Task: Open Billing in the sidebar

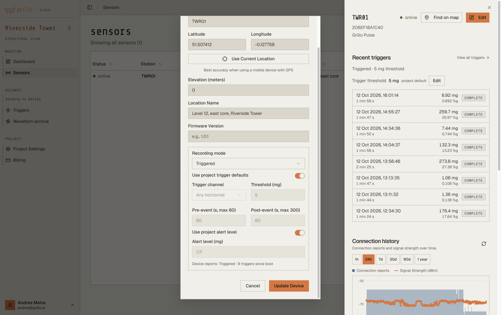Action: tap(40, 160)
